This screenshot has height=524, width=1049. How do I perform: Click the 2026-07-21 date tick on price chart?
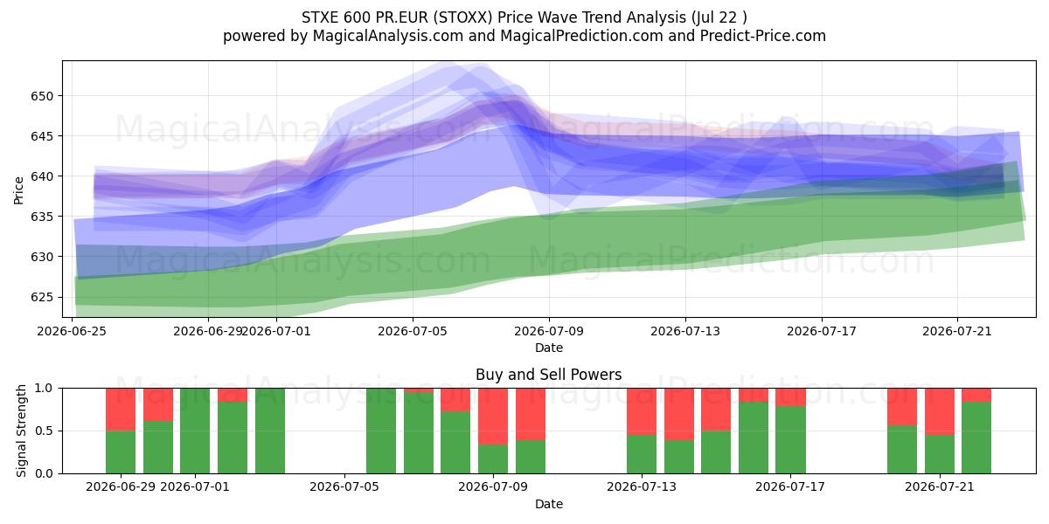(957, 331)
